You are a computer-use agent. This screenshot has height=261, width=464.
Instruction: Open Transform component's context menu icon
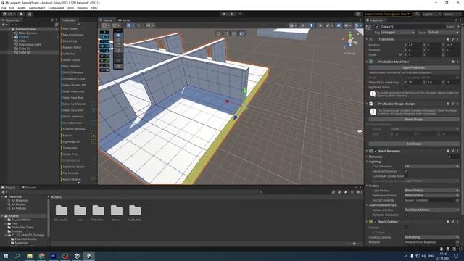[x=457, y=39]
